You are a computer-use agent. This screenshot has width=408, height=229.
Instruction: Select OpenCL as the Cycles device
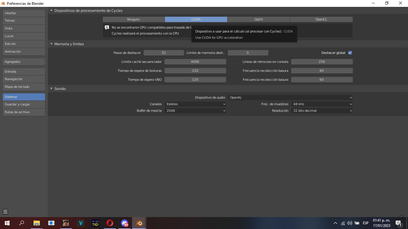click(321, 19)
